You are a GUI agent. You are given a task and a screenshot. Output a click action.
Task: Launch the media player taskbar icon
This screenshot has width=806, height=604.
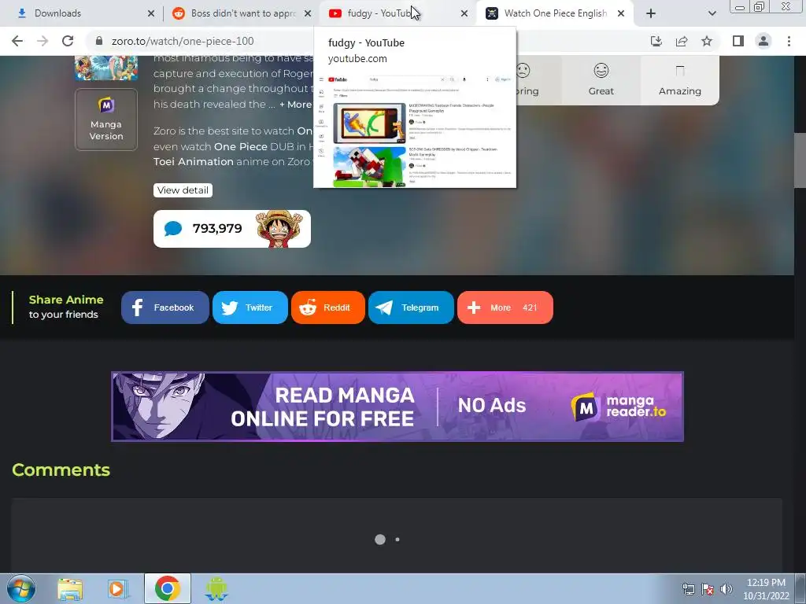click(x=119, y=589)
